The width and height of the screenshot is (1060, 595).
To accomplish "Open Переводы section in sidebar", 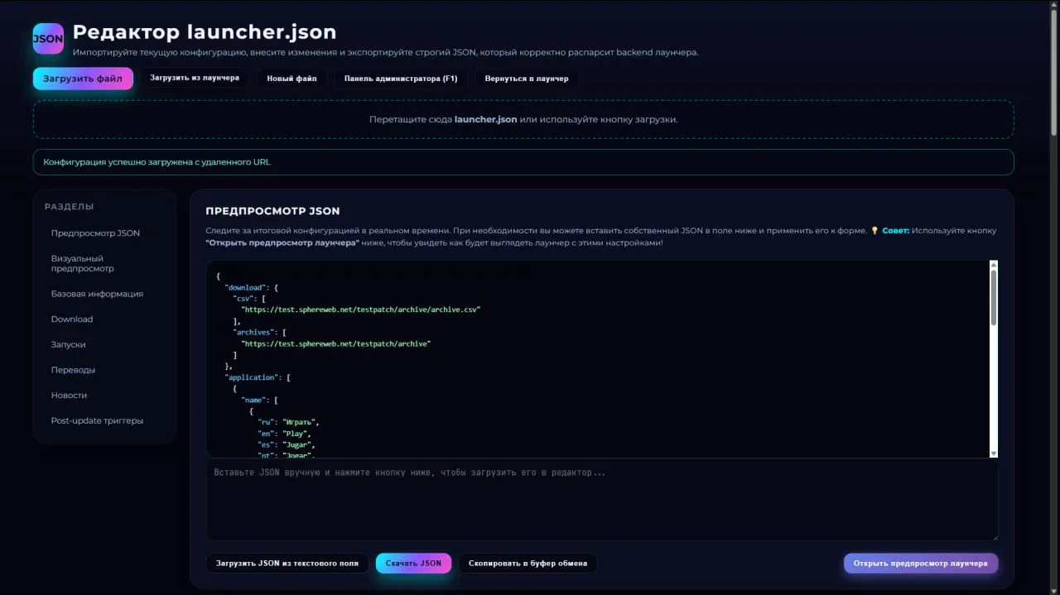I will (73, 370).
